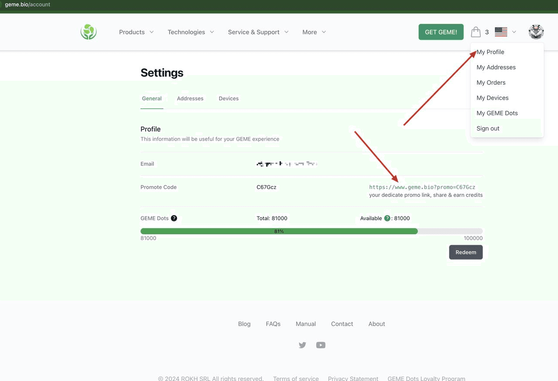Sign out via the account menu
This screenshot has width=558, height=381.
coord(487,128)
